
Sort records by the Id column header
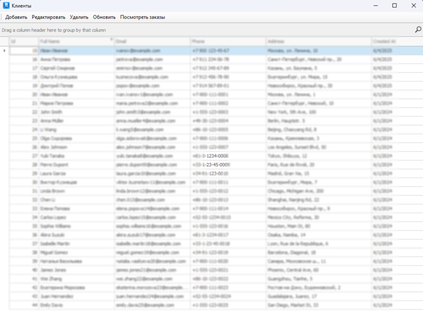coord(23,41)
